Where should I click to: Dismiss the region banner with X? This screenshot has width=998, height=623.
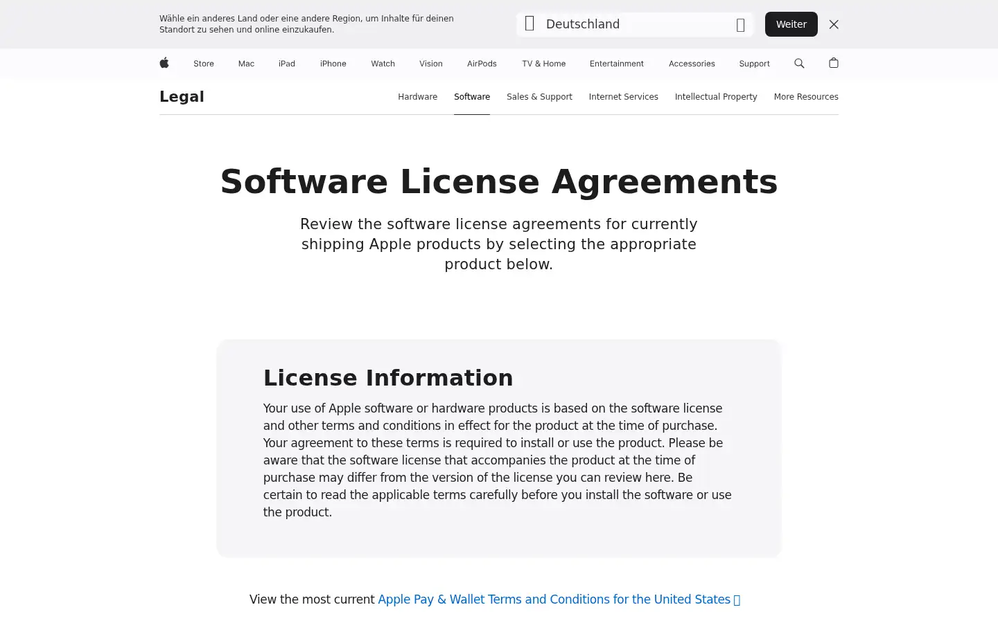pyautogui.click(x=834, y=24)
